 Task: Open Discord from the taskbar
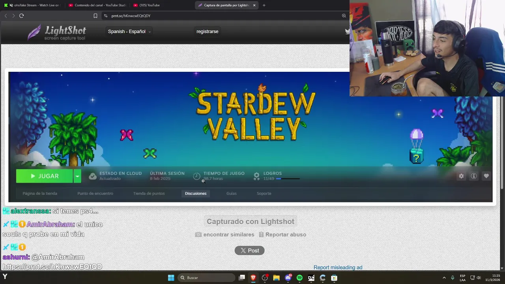(x=288, y=278)
